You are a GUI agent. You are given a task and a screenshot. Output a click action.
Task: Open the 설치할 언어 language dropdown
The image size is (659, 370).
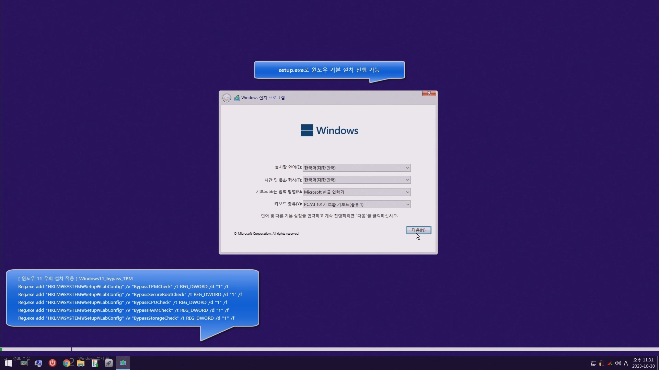(356, 168)
